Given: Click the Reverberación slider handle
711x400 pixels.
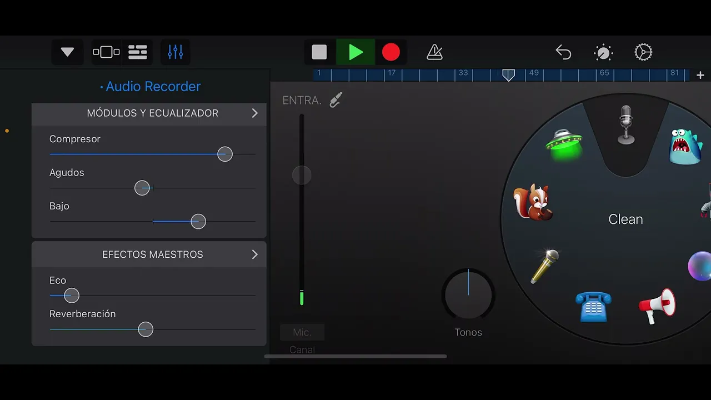Looking at the screenshot, I should [146, 329].
